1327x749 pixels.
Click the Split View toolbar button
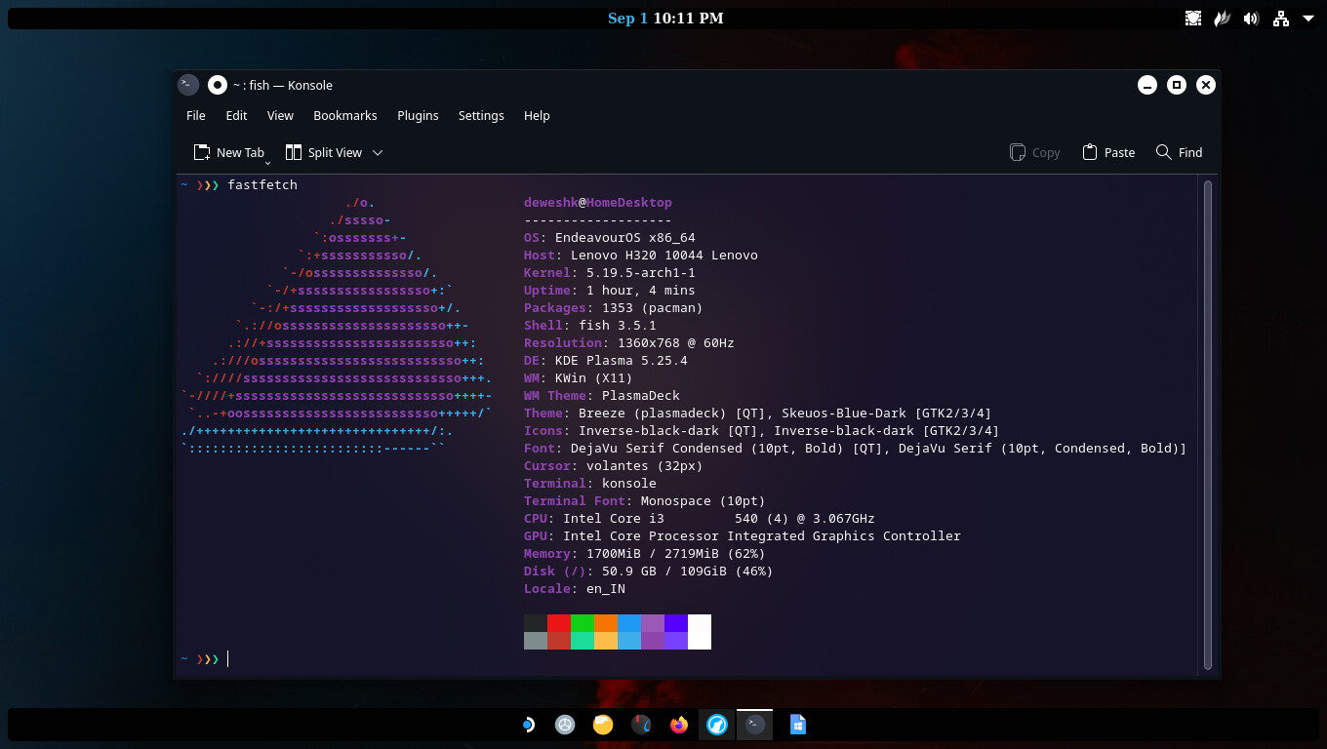click(323, 152)
